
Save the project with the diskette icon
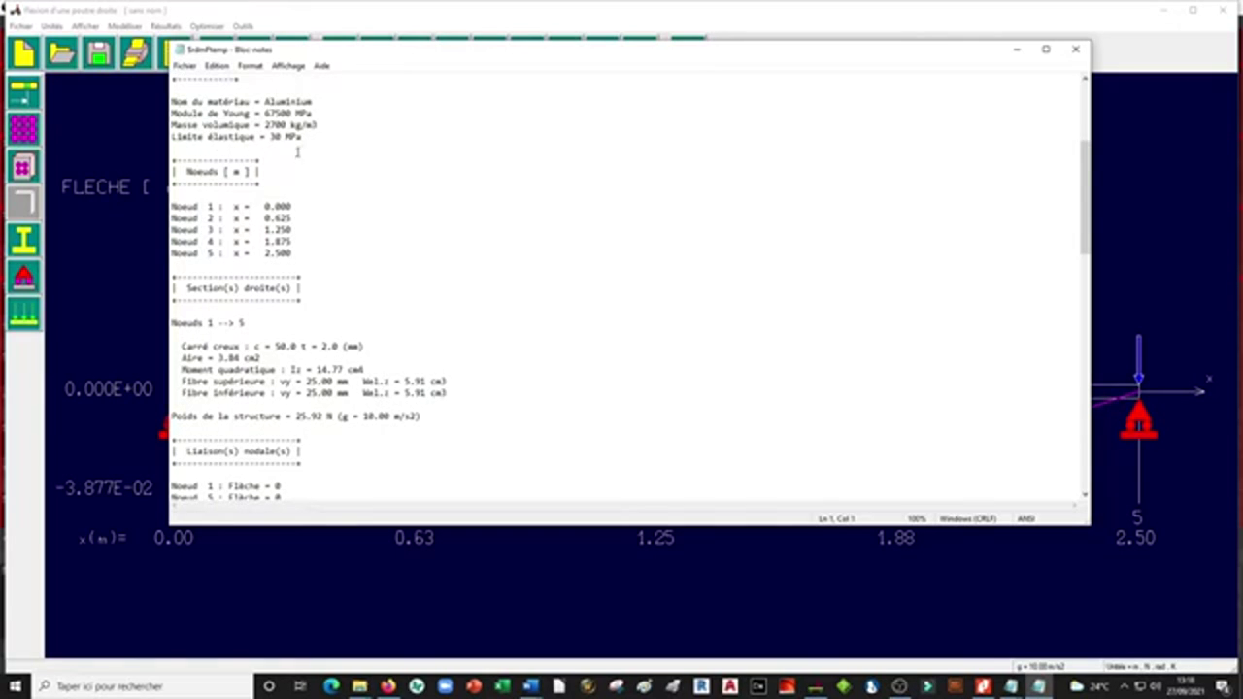97,53
